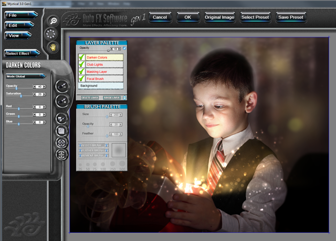Click the brush preview thumbnail
Viewport: 336px width, 241px height.
118,150
